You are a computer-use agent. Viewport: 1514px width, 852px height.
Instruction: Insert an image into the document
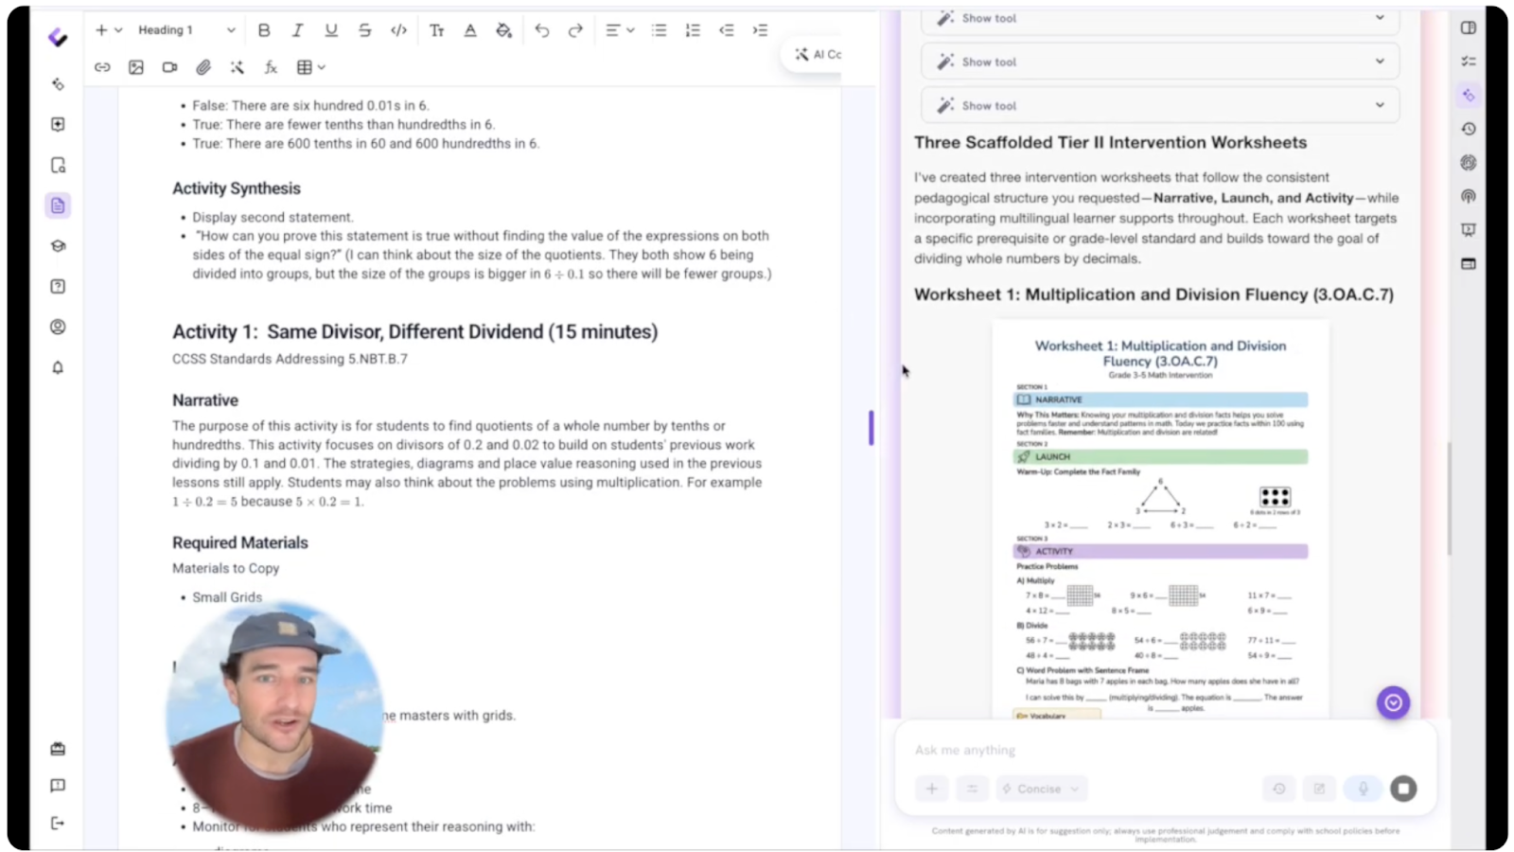(x=135, y=66)
